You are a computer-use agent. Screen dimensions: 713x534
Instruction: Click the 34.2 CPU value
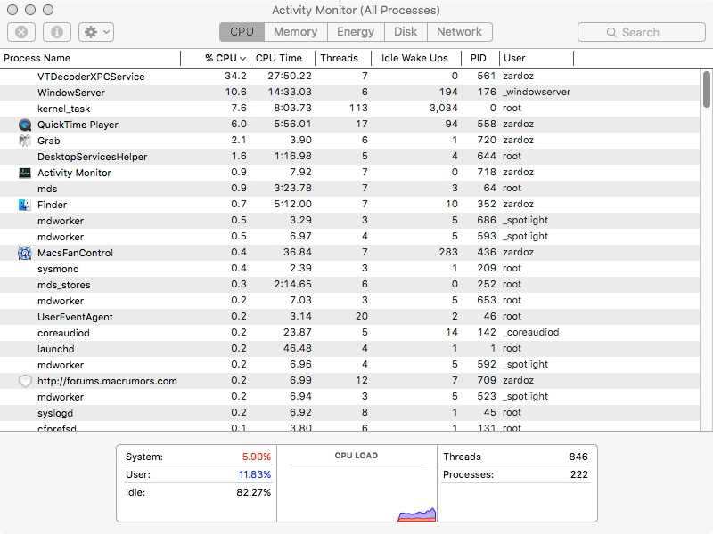235,76
